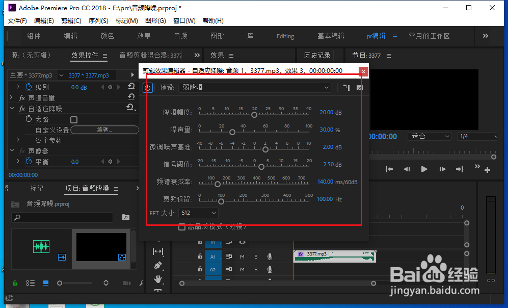Screen dimensions: 508x308
Task: Toggle animation stopwatch for 平衡
Action: [29, 161]
